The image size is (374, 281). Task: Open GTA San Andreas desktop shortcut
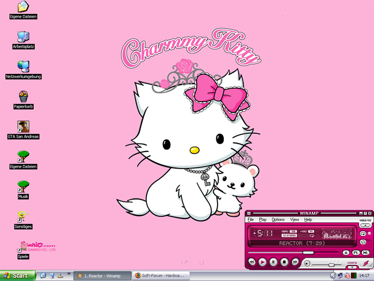(x=23, y=126)
